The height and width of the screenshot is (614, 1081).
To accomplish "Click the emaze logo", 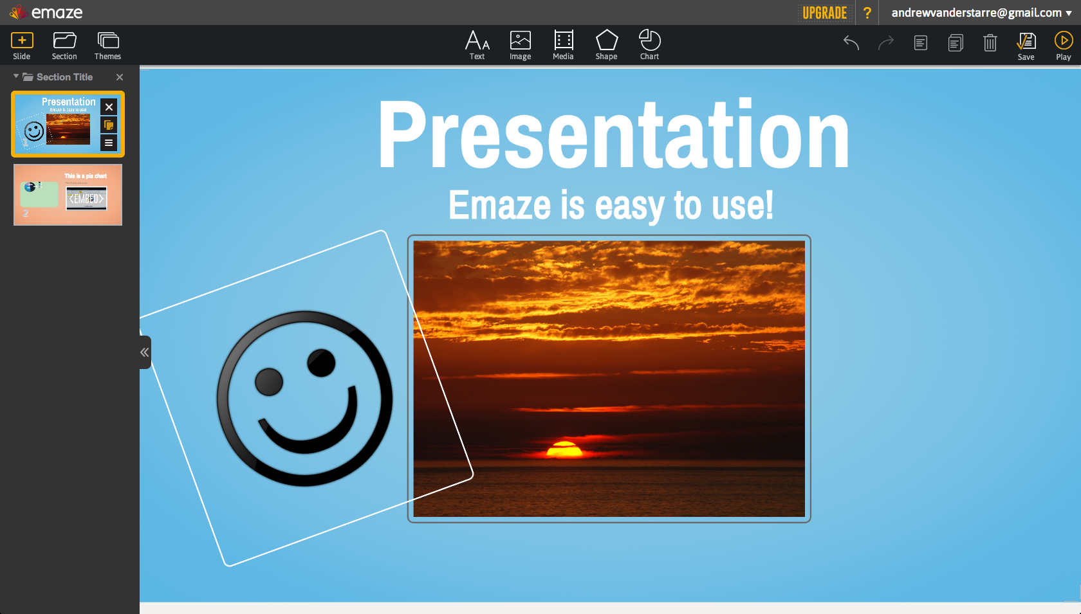I will coord(46,12).
